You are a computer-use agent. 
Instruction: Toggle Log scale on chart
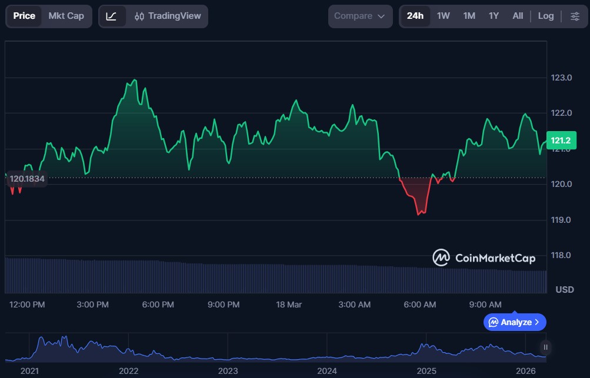(545, 16)
